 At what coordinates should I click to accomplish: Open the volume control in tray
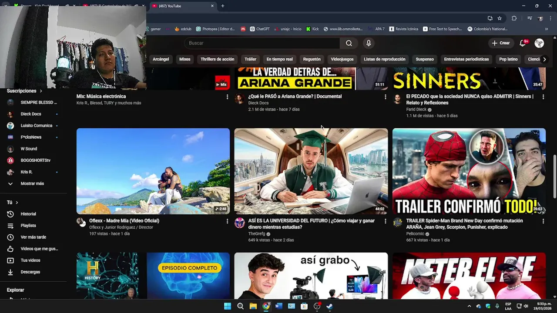(526, 306)
